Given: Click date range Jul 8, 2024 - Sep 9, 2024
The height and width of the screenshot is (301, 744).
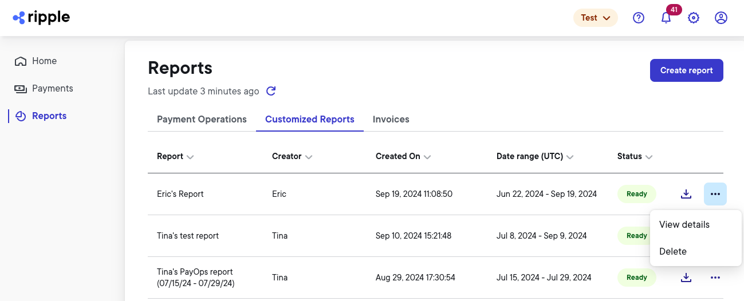Looking at the screenshot, I should point(541,236).
